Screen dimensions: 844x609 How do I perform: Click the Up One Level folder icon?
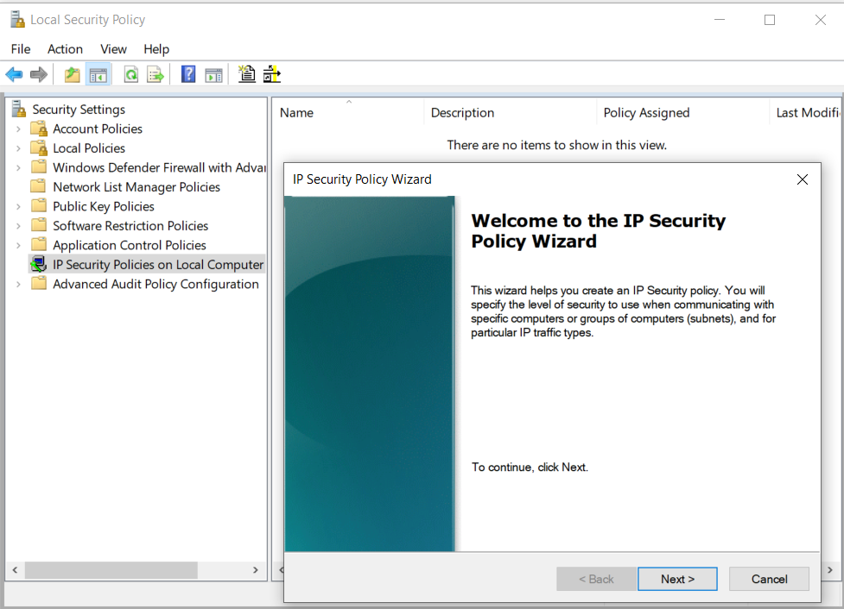(x=72, y=74)
